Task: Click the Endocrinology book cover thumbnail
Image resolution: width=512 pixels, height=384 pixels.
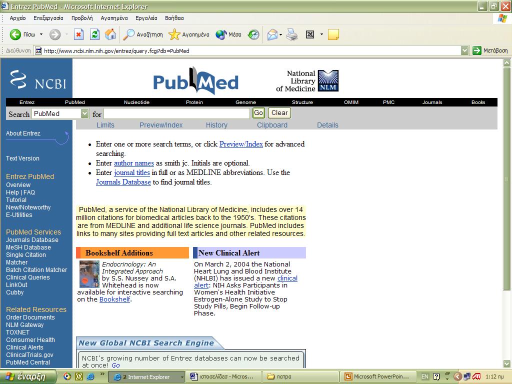Action: tap(89, 274)
